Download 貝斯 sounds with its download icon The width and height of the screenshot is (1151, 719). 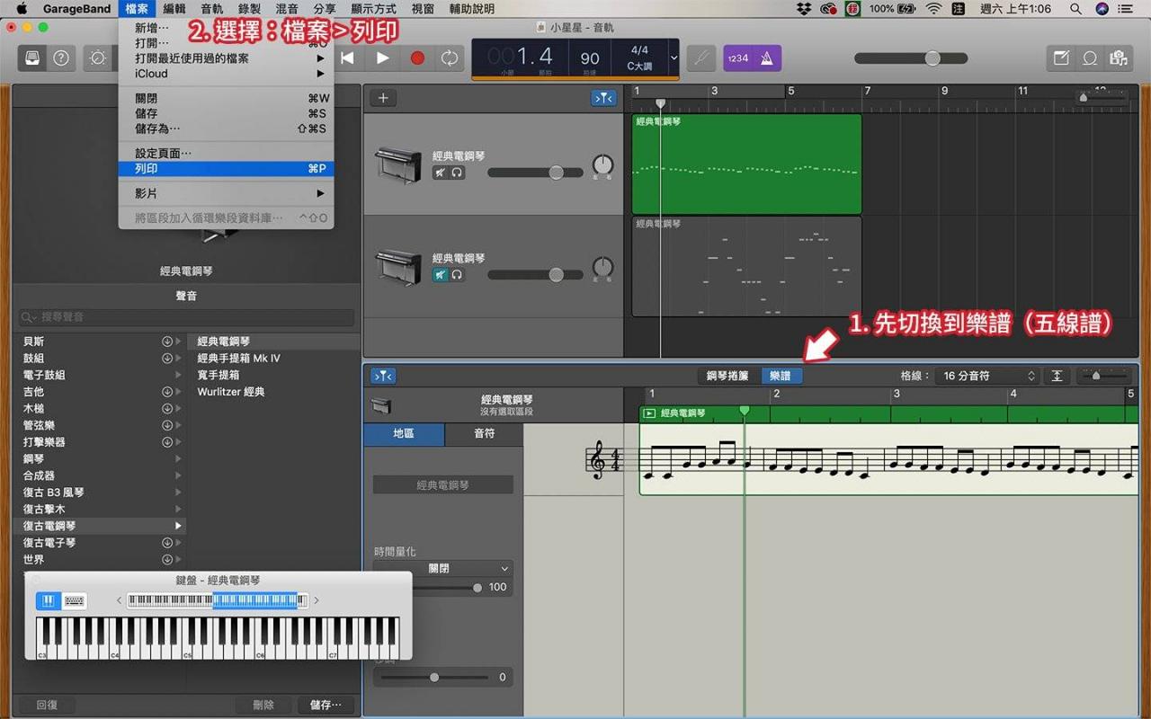(166, 342)
